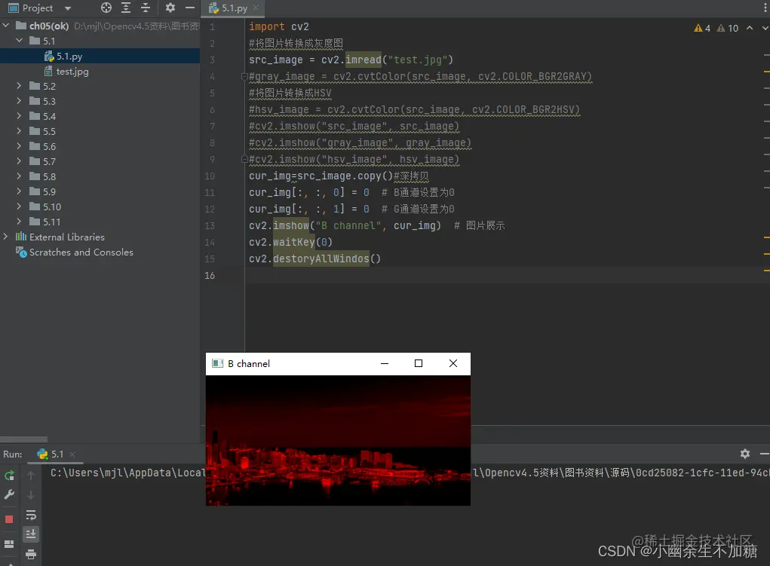Toggle soft-wrap in Run console
This screenshot has height=566, width=770.
point(30,515)
